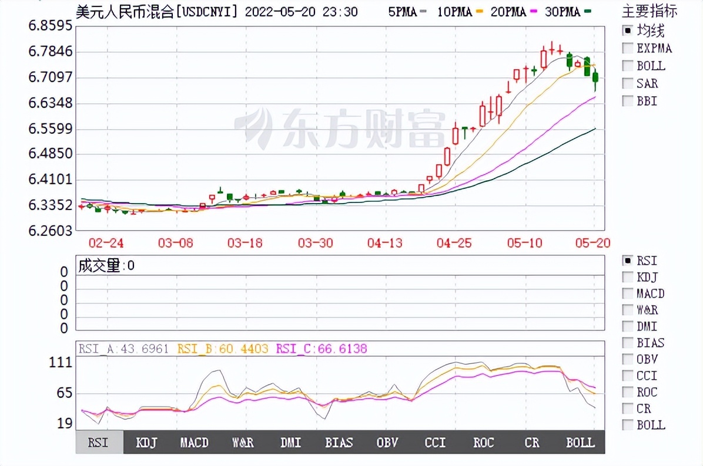Uncheck the 均线 moving average indicator

pyautogui.click(x=627, y=30)
